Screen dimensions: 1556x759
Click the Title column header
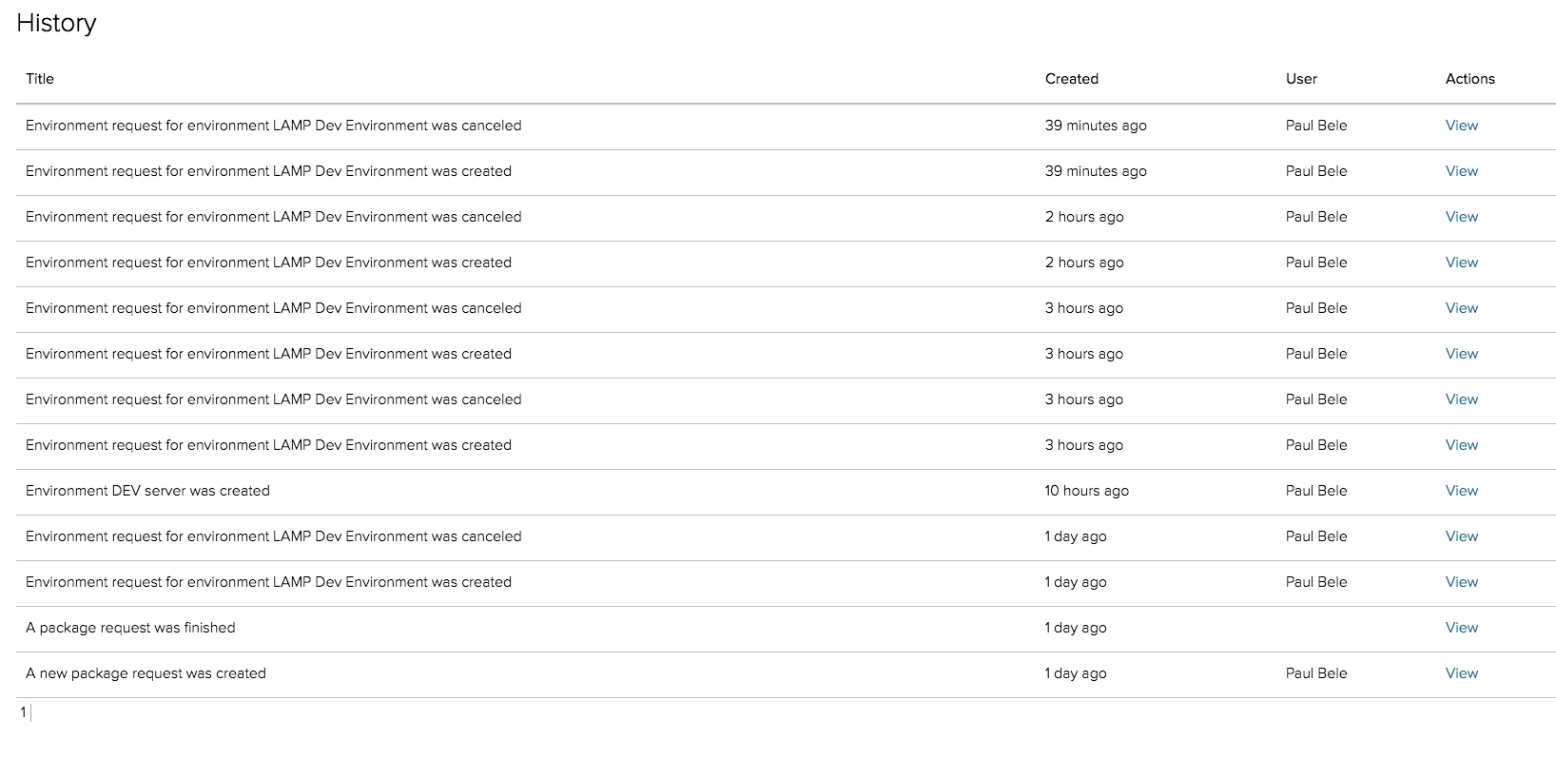pos(40,79)
